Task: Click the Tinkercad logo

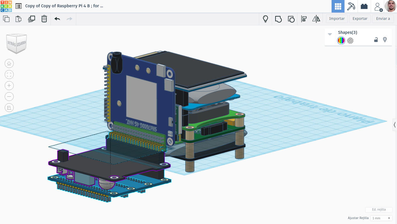Action: [6, 6]
